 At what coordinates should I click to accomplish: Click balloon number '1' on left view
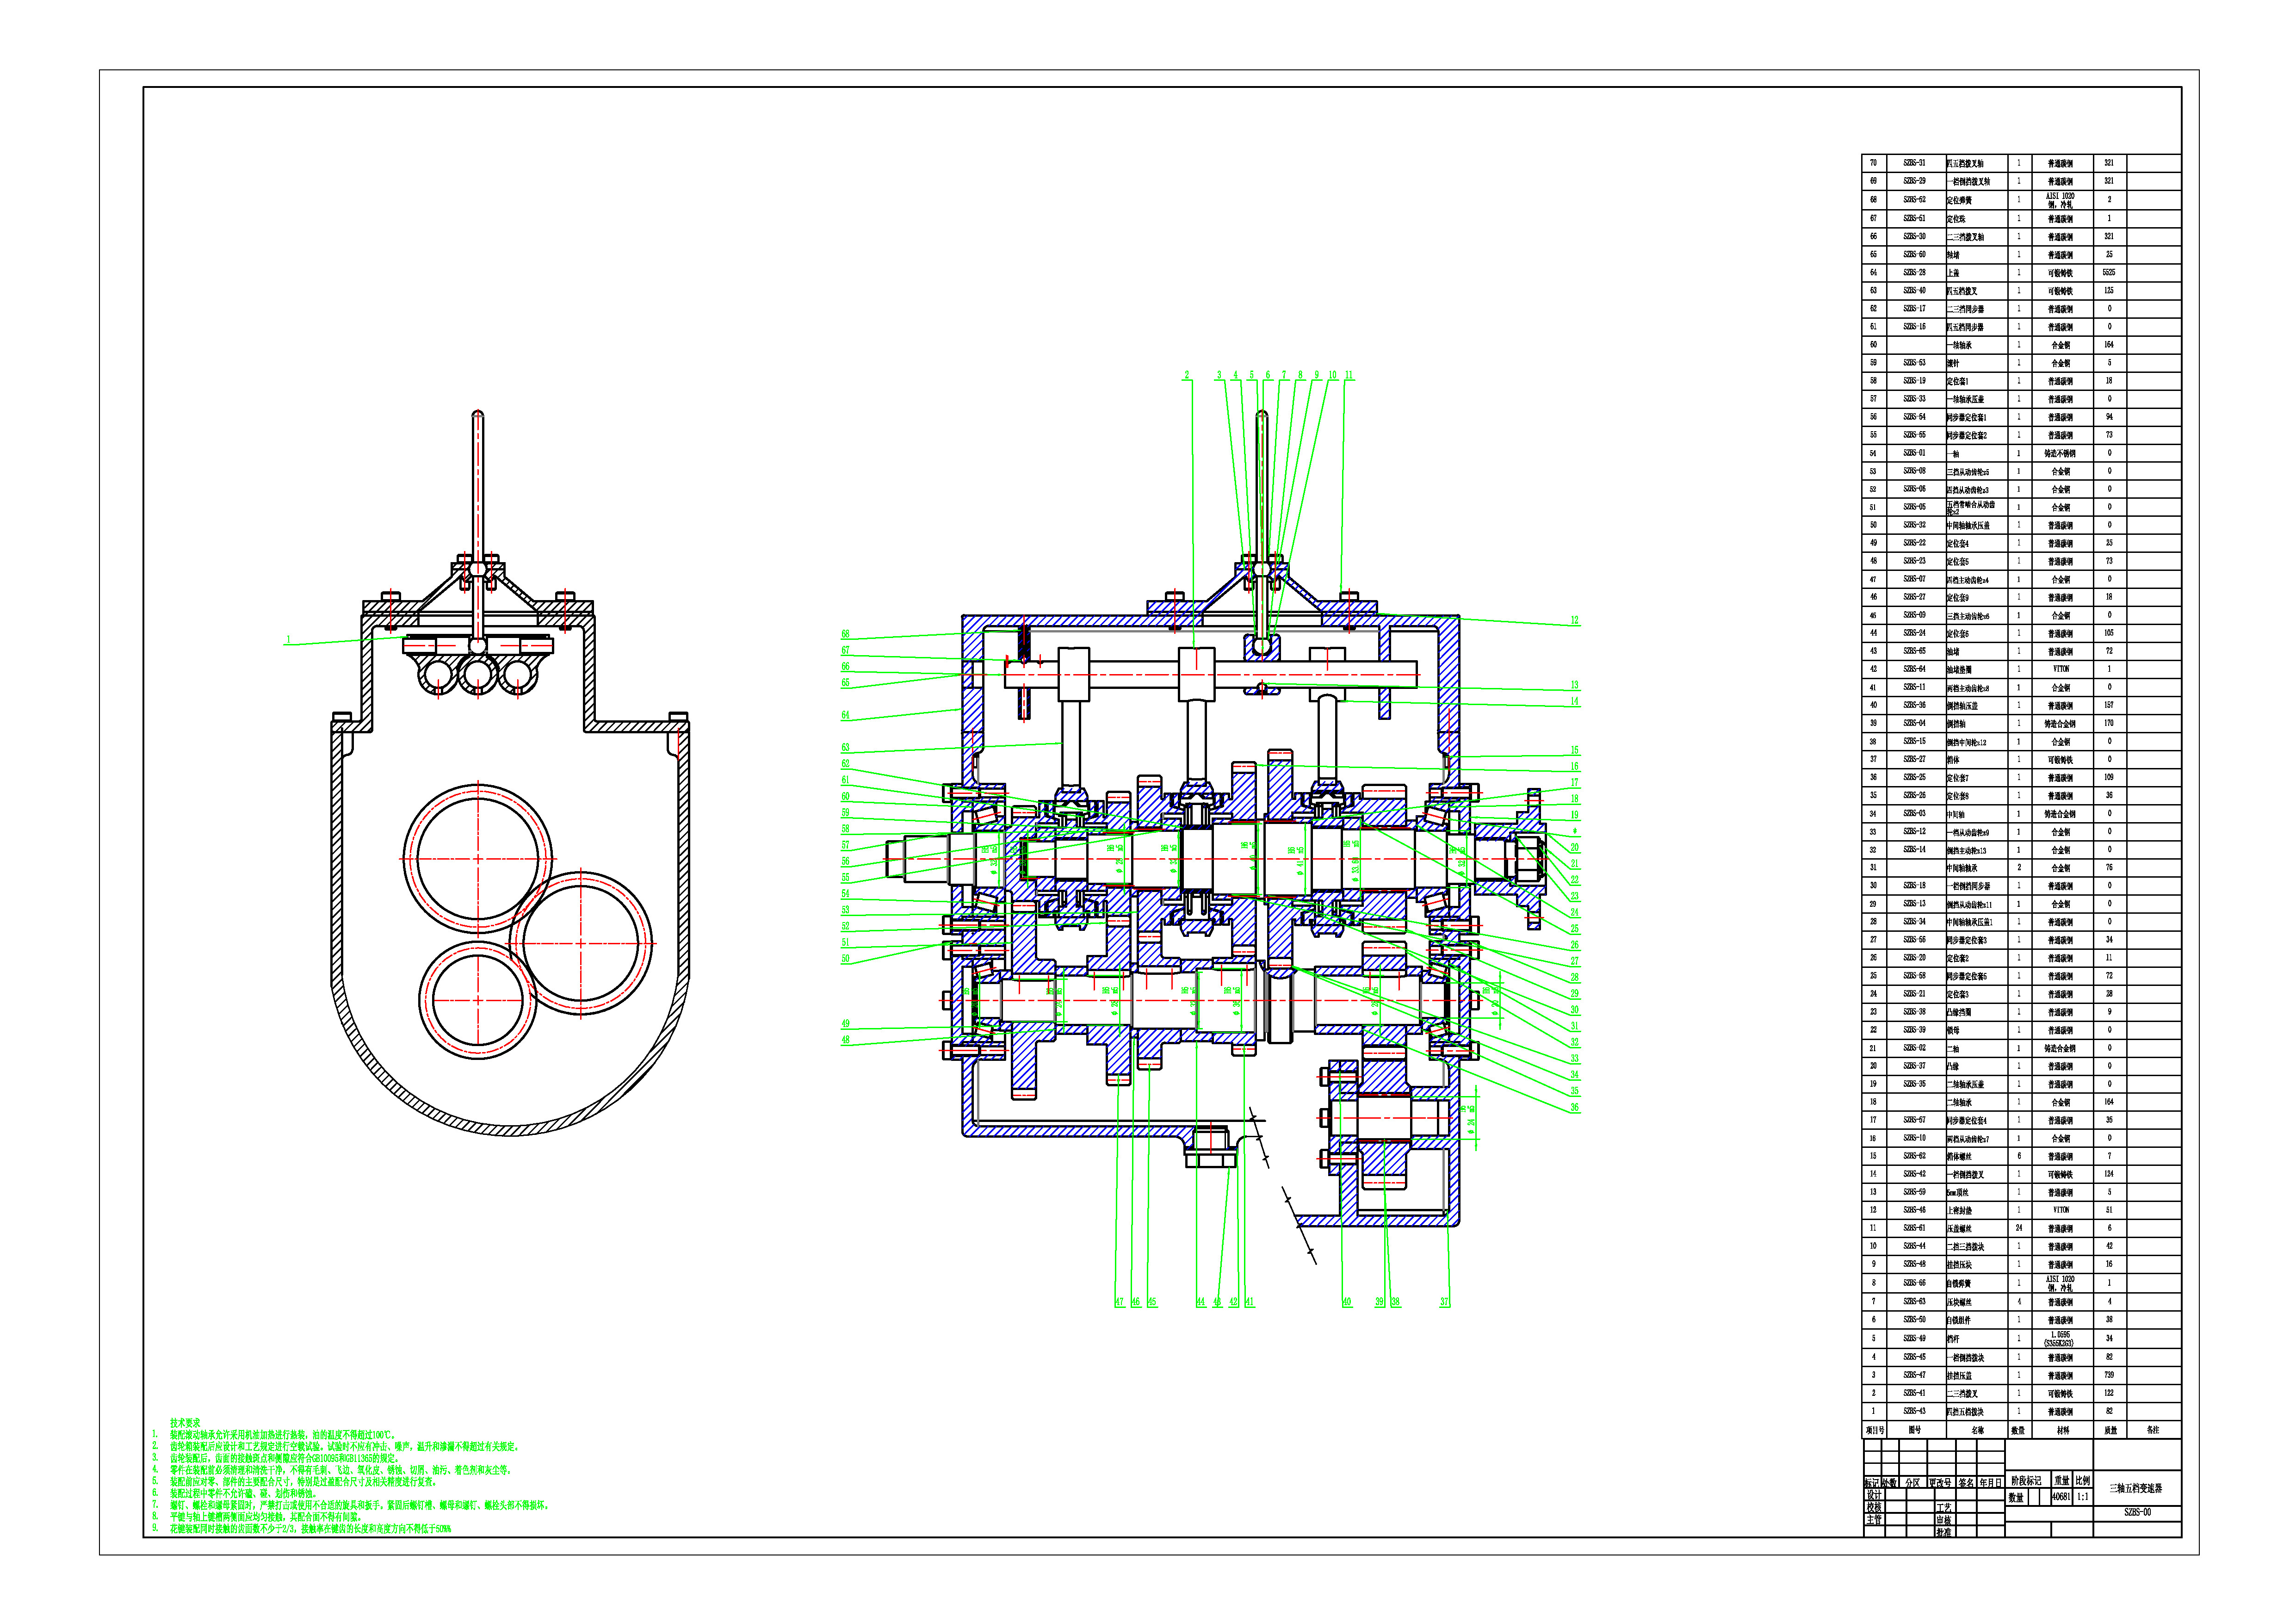tap(288, 639)
